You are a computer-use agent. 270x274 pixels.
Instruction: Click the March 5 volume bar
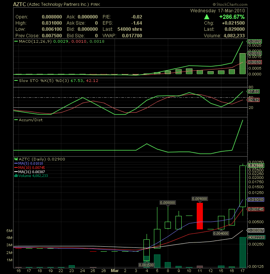coord(157,261)
